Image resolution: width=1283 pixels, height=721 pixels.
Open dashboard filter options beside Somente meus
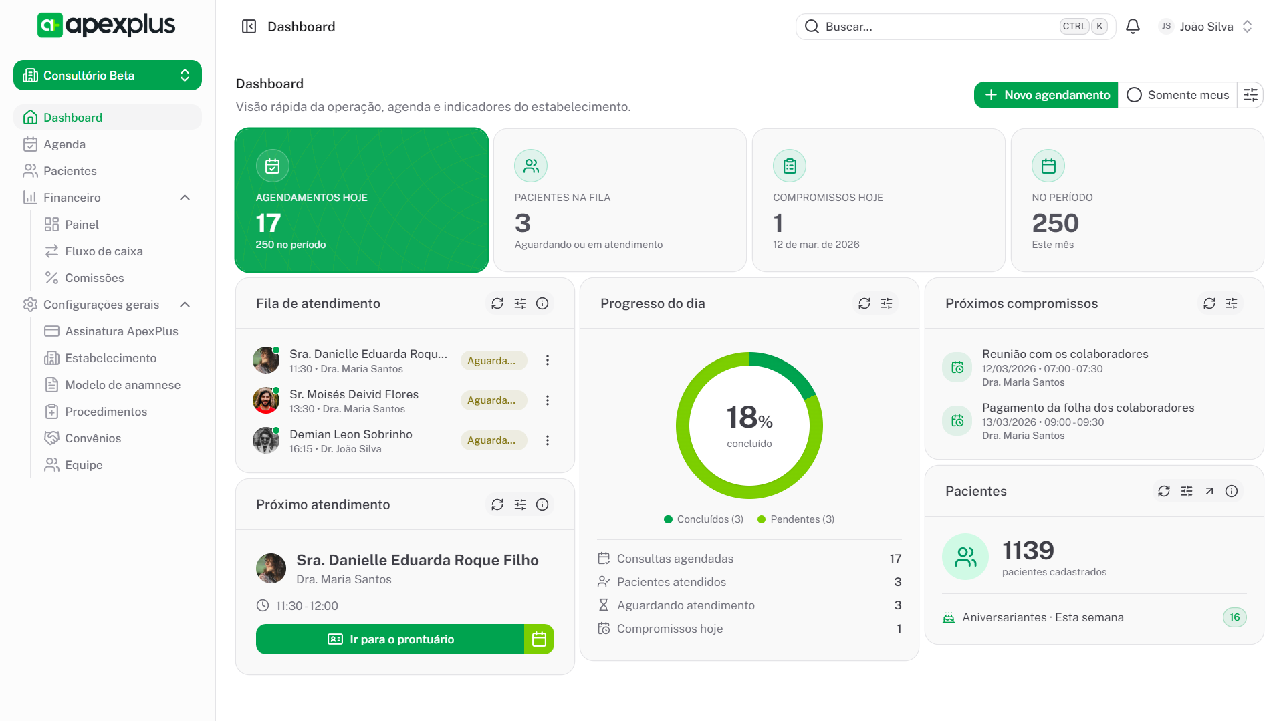point(1250,95)
